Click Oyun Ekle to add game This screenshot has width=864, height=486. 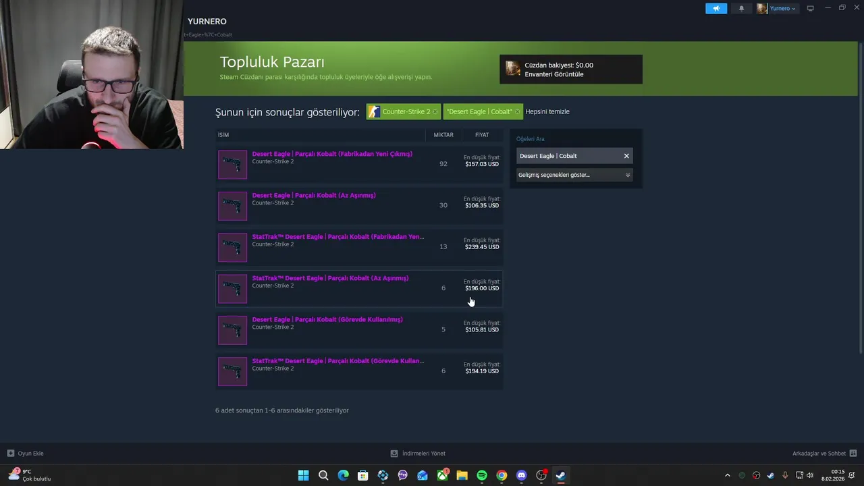[26, 454]
